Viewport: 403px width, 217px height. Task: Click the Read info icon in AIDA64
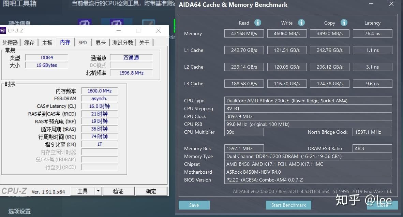point(257,23)
